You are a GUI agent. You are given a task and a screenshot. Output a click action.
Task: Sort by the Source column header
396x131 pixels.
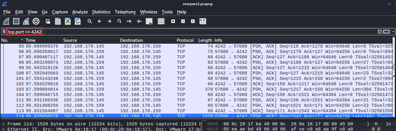90,40
